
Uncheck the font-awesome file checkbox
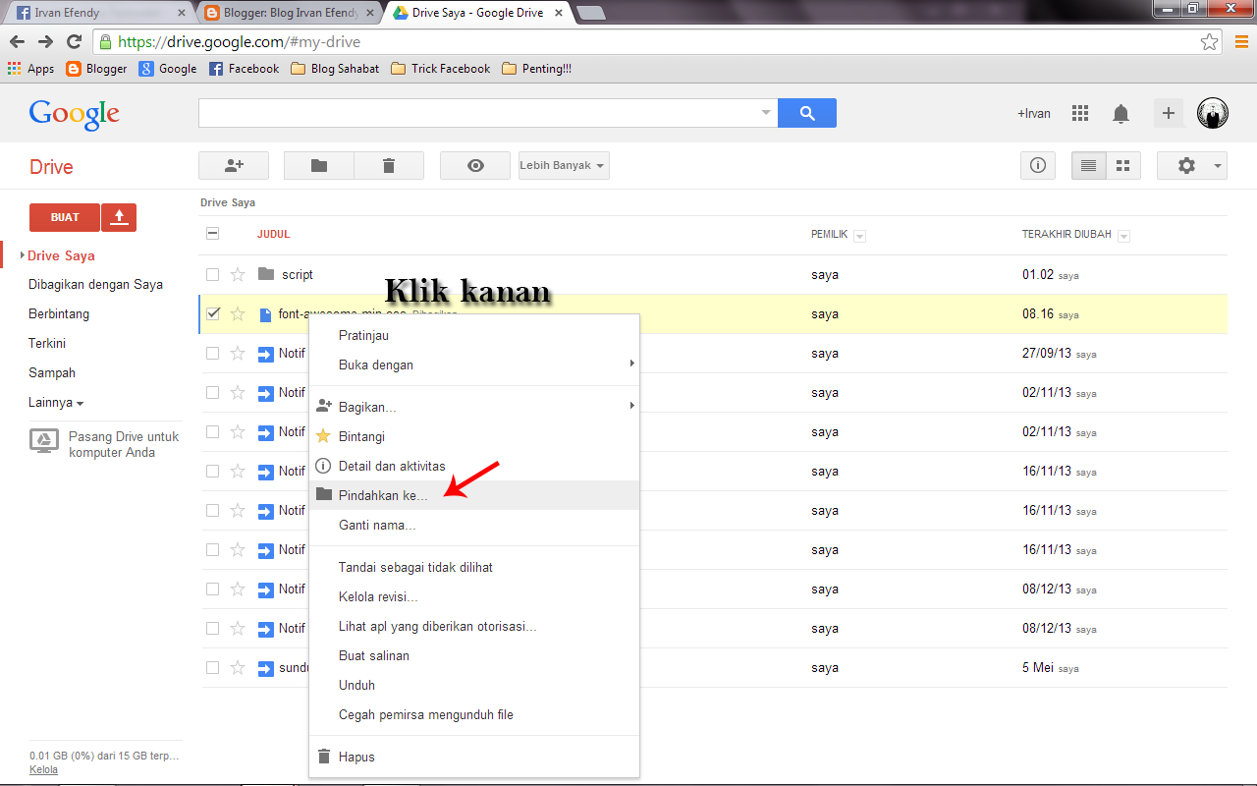coord(213,314)
